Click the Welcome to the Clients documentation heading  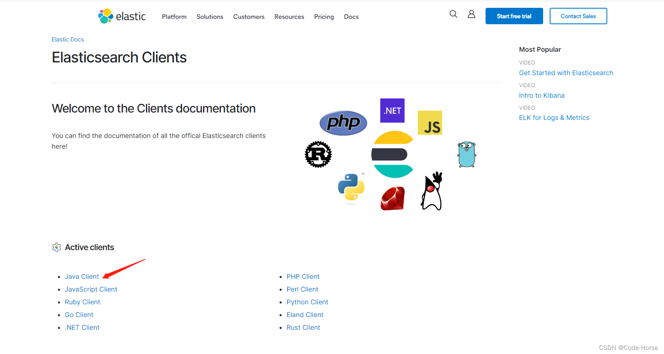click(x=154, y=108)
